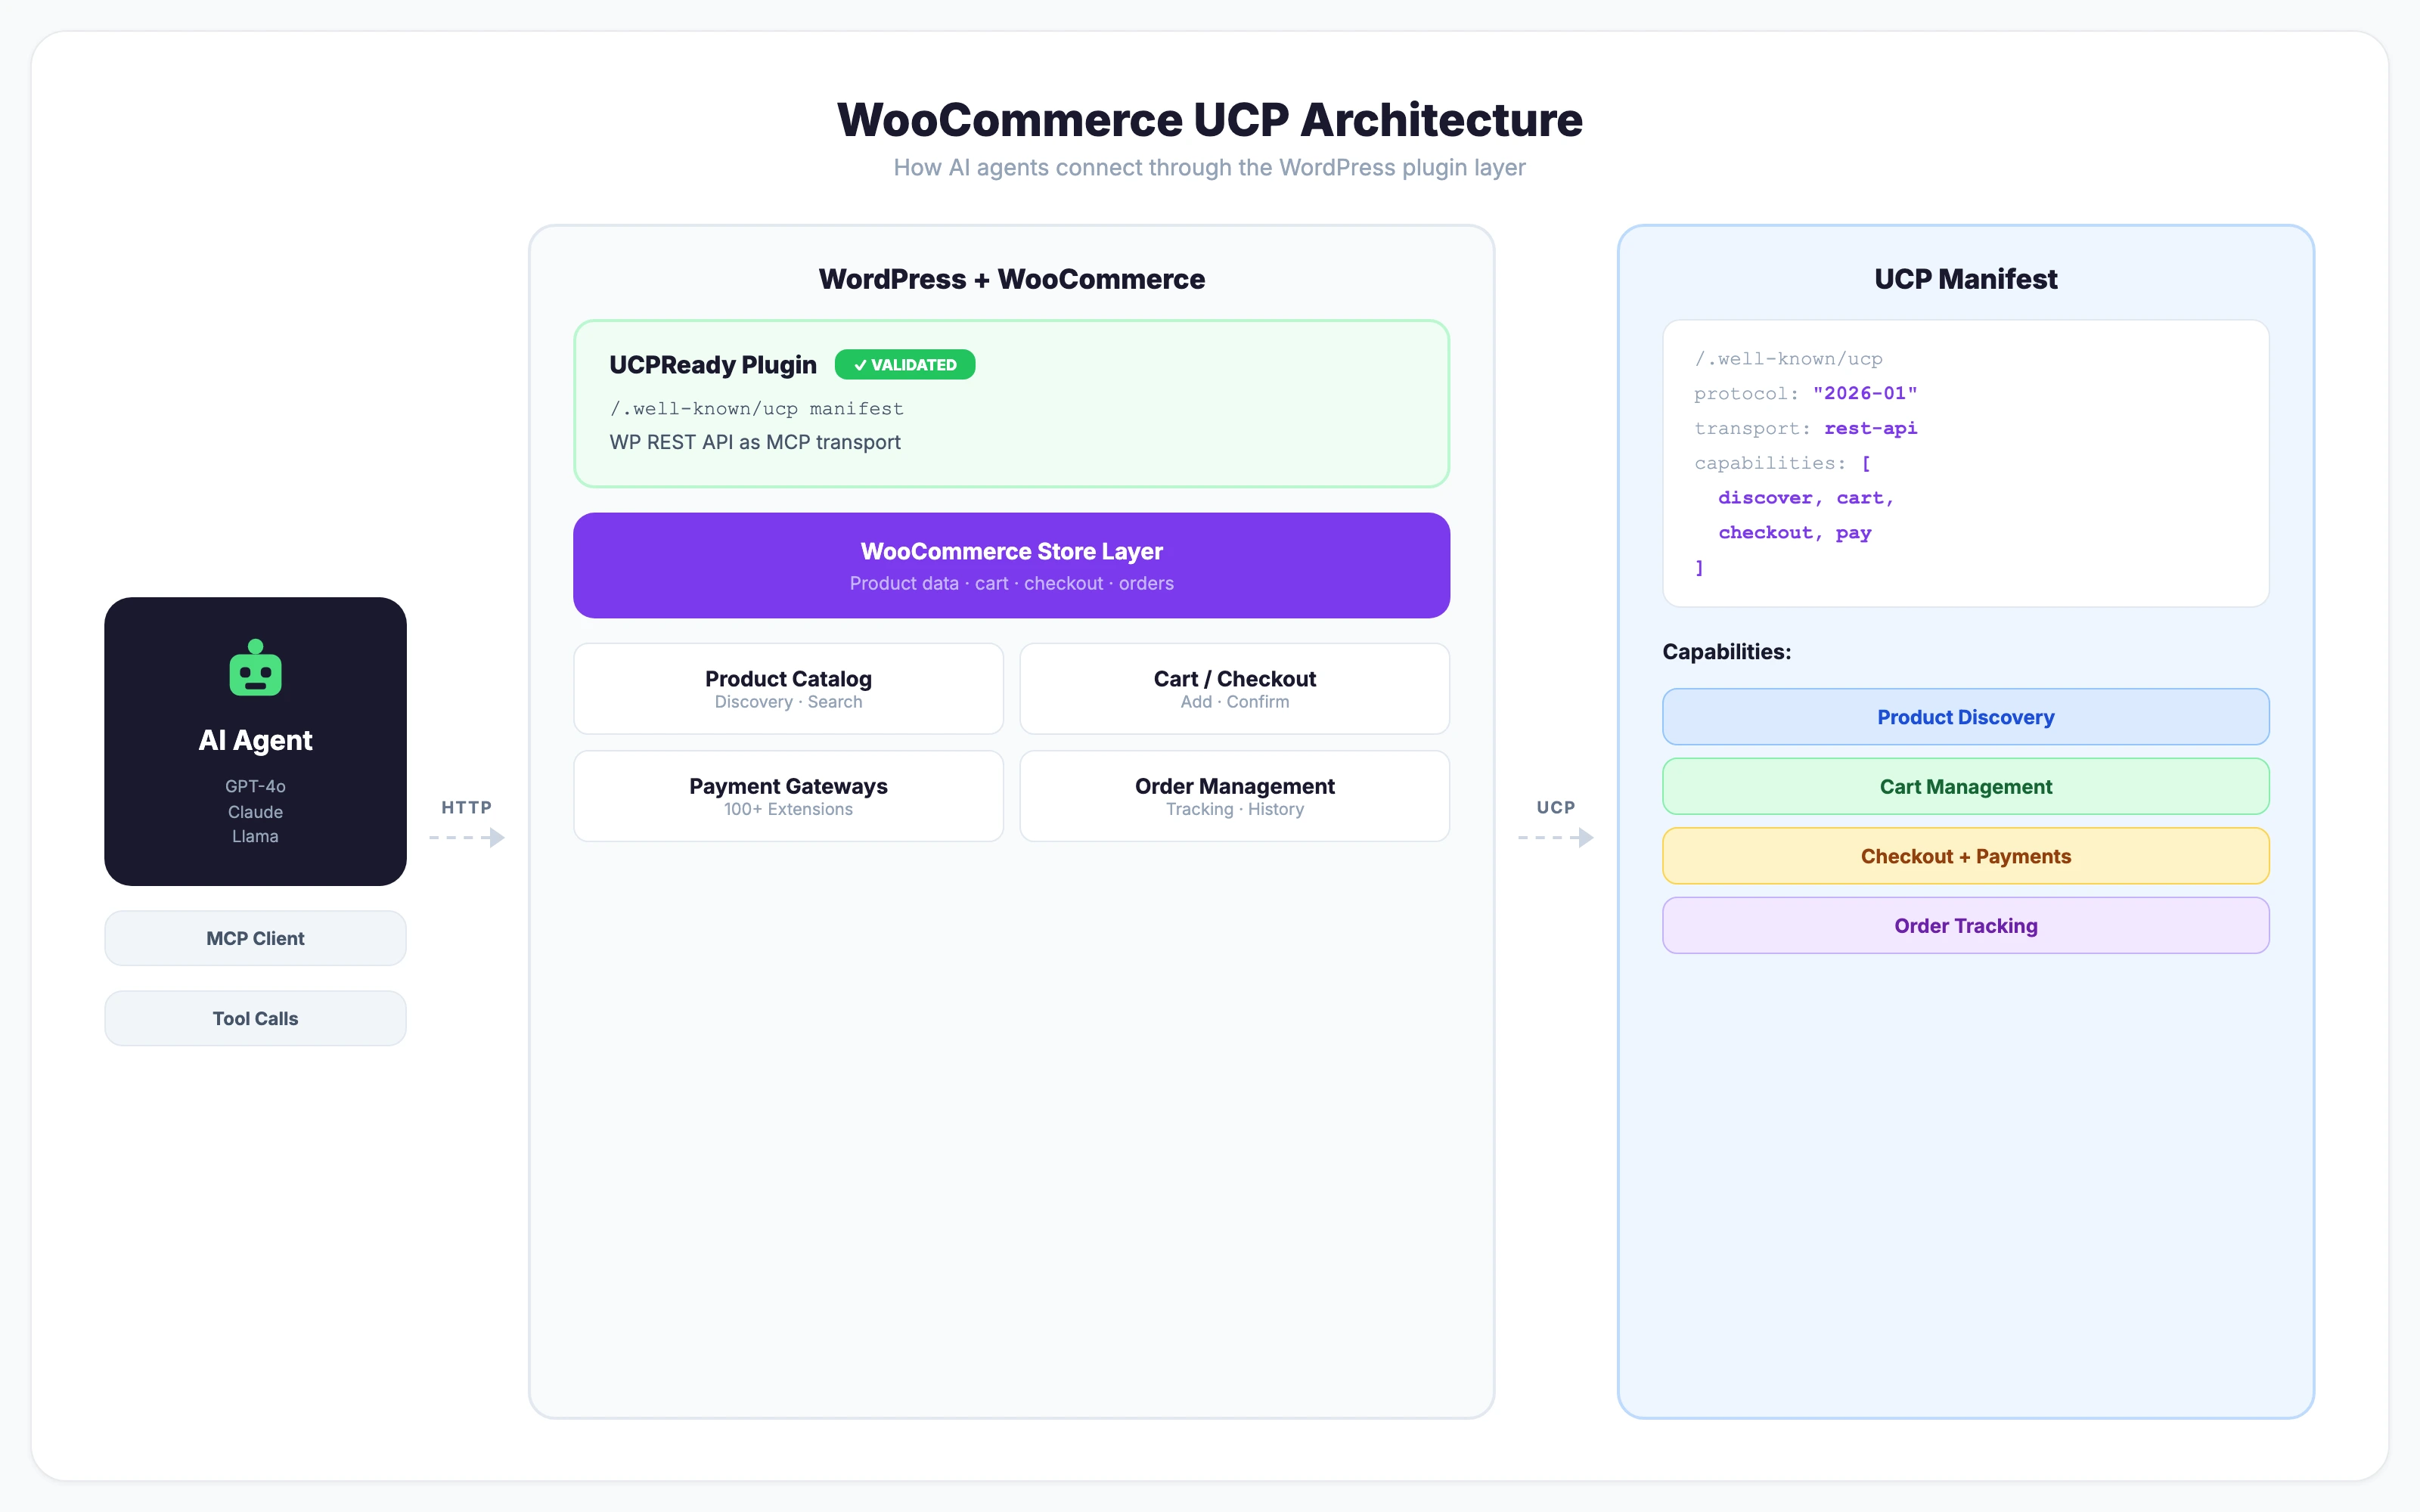2420x1512 pixels.
Task: Select the MCP Client pill
Action: pyautogui.click(x=255, y=938)
